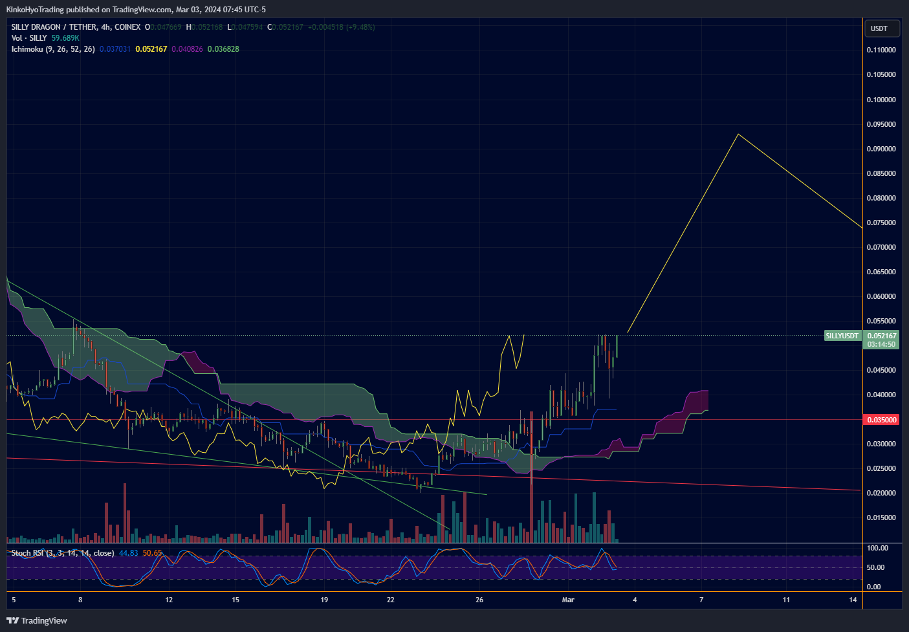Click the red 0.035000 horizontal line price label
The height and width of the screenshot is (632, 909).
pyautogui.click(x=882, y=420)
